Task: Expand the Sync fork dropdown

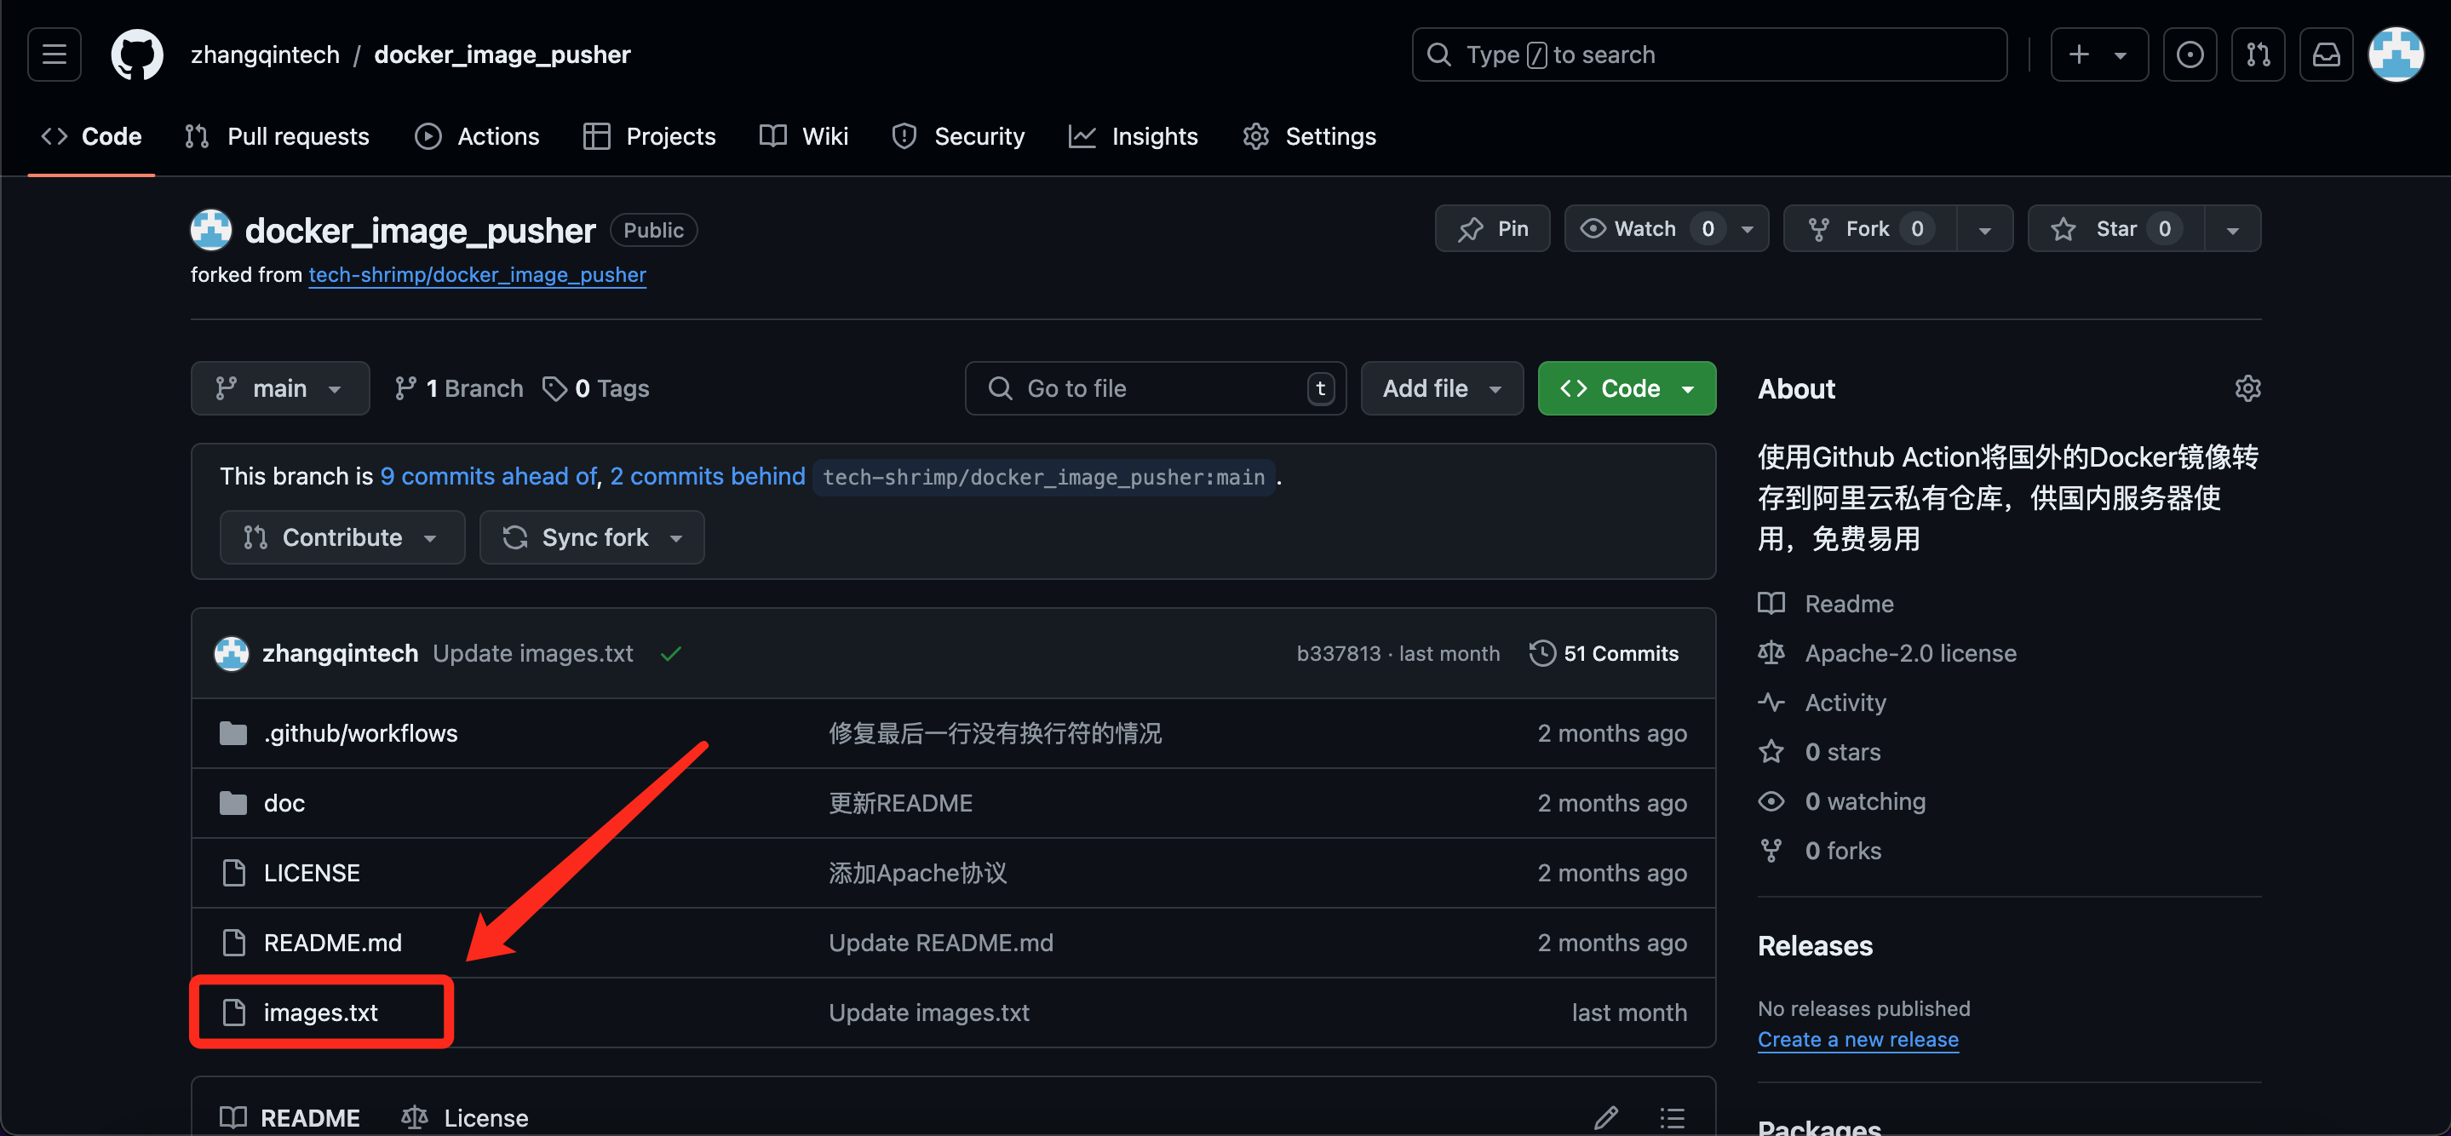Action: 592,536
